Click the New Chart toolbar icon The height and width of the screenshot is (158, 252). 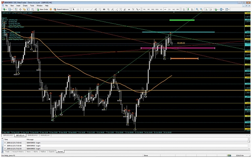tap(4, 9)
